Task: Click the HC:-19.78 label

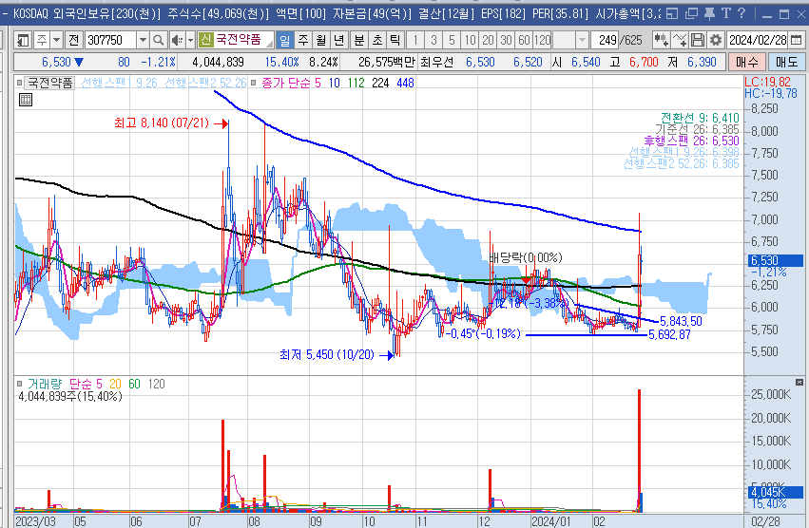Action: point(771,93)
